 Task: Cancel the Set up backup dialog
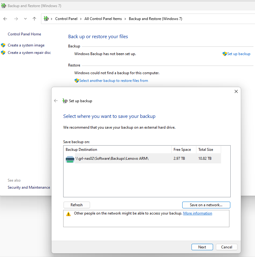pos(227,247)
